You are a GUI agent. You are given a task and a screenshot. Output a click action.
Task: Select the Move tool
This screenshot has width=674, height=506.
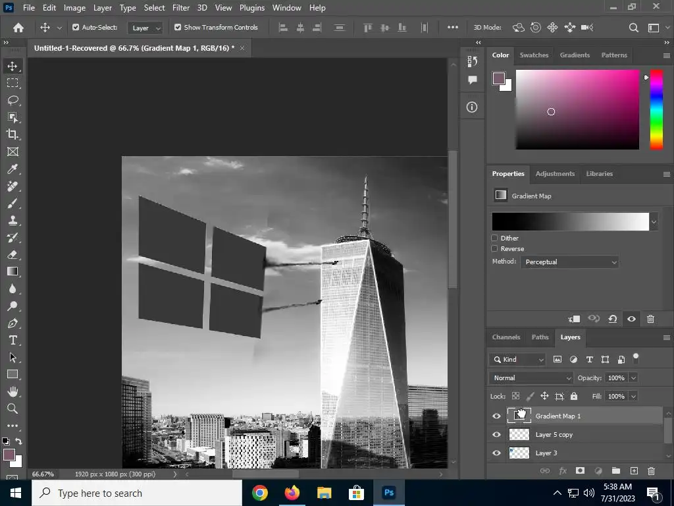pyautogui.click(x=13, y=66)
